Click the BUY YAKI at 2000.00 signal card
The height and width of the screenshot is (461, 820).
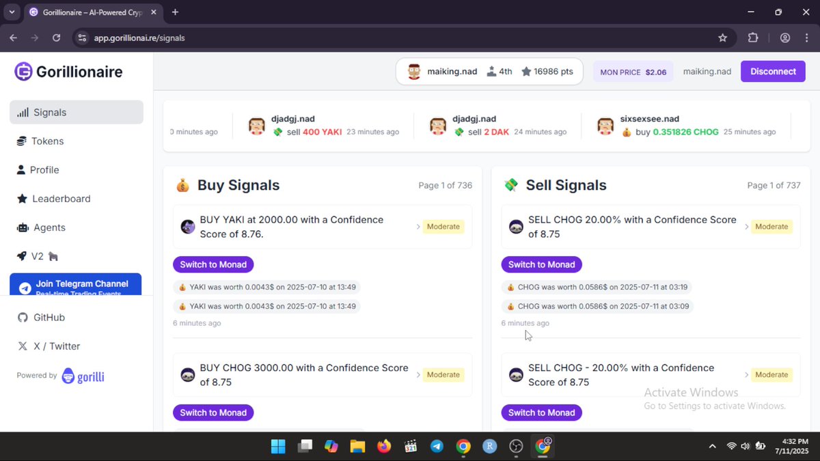pyautogui.click(x=323, y=227)
